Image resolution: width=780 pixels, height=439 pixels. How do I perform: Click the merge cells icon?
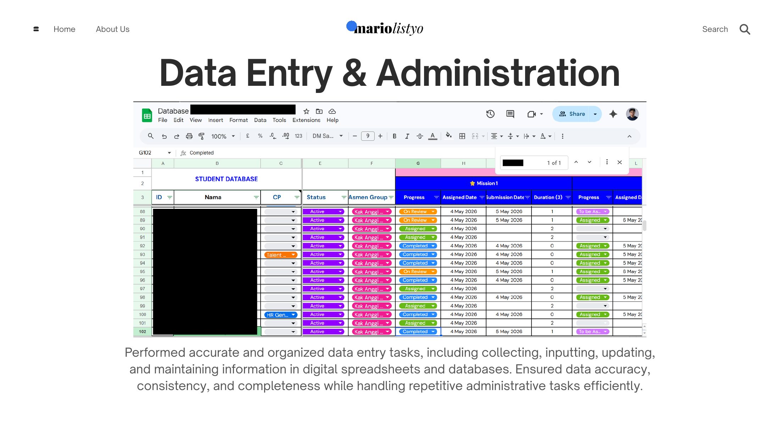475,136
